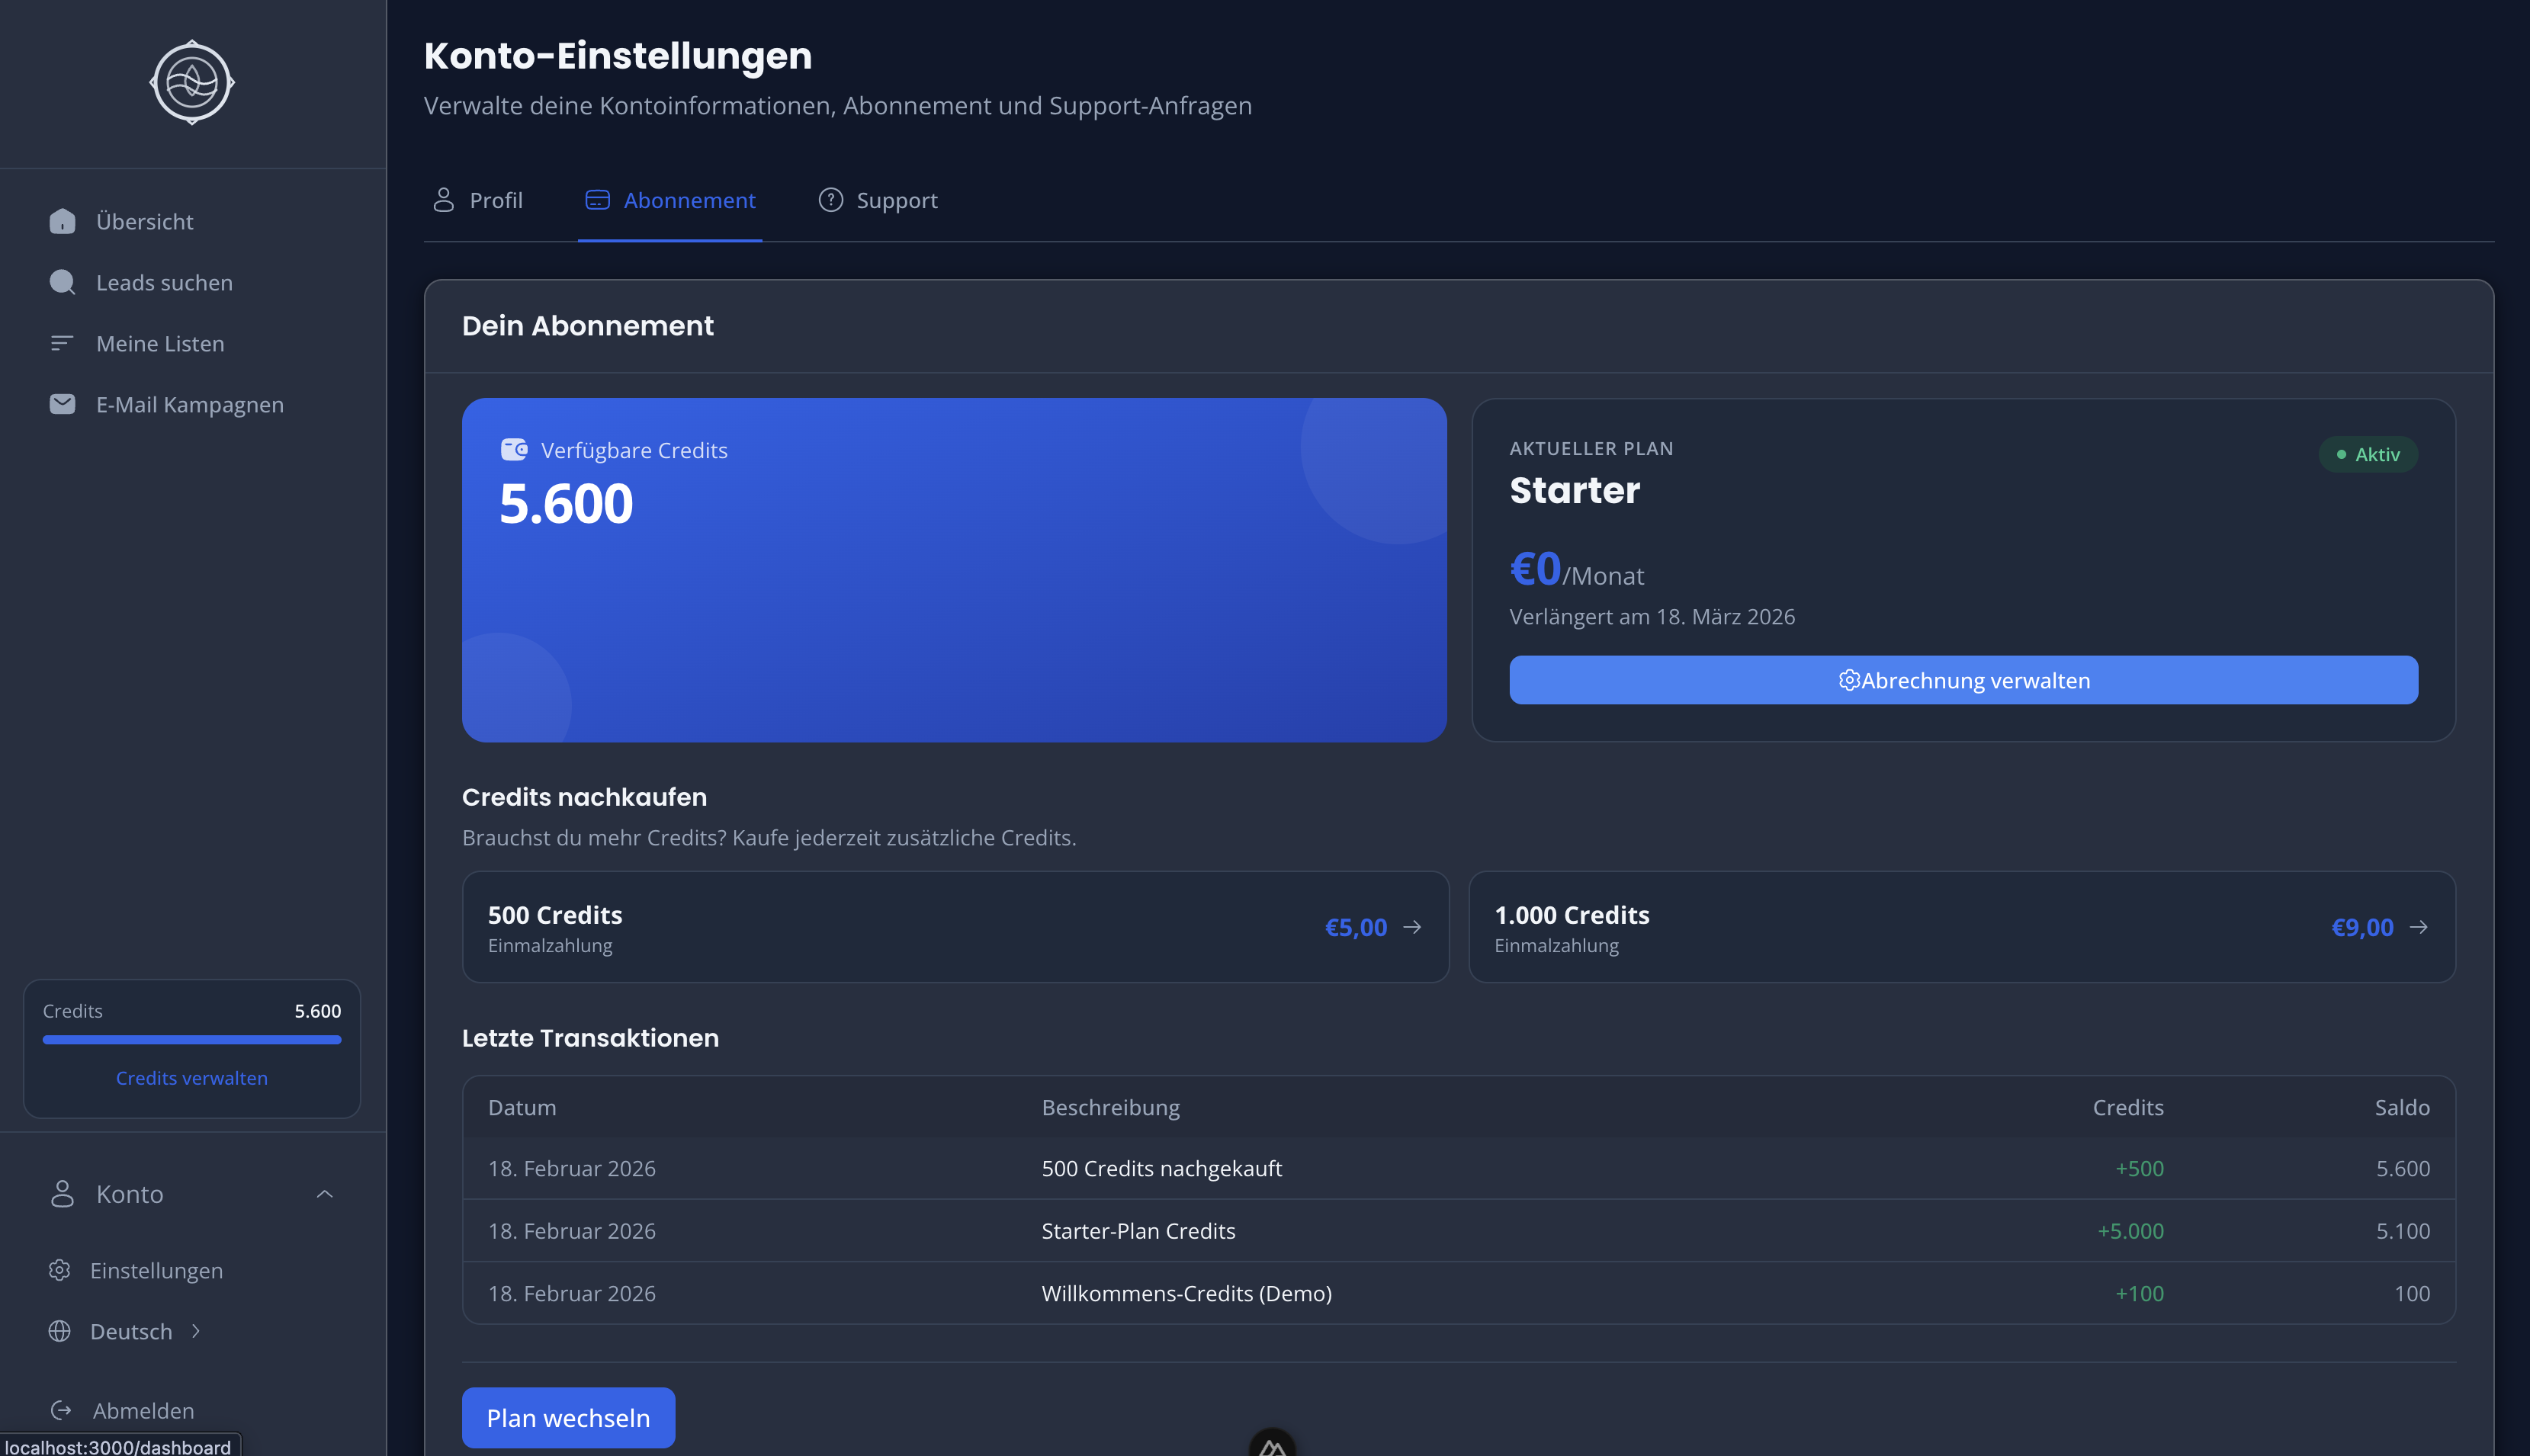
Task: Click the arrow on the 1.000 Credits offer
Action: pos(2418,927)
